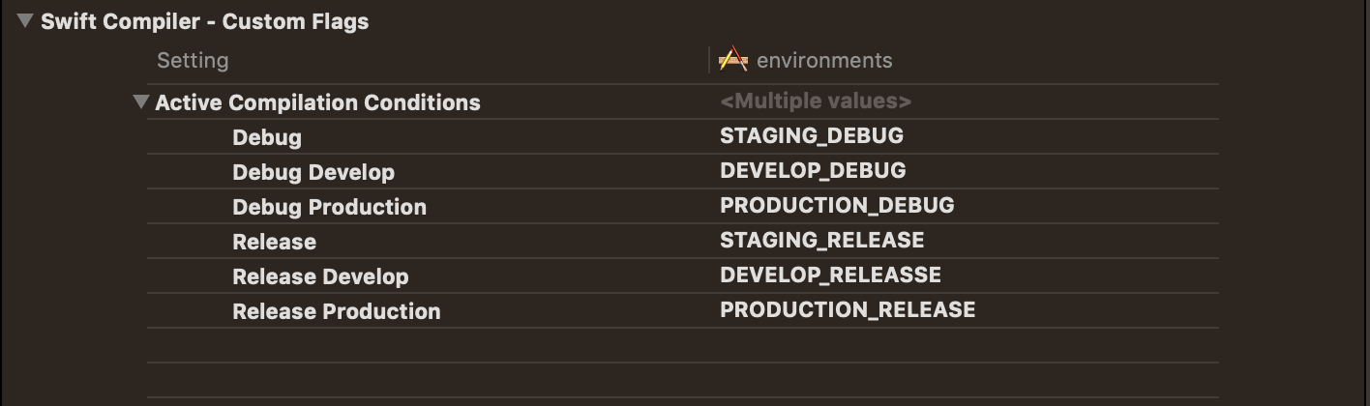Image resolution: width=1370 pixels, height=406 pixels.
Task: Open the <Multiple values> field
Action: (816, 101)
